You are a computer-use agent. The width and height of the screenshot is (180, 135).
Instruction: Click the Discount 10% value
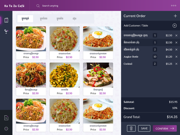coord(175,108)
